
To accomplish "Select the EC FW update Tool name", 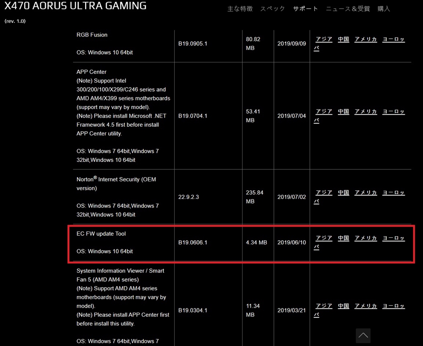I will pos(101,234).
